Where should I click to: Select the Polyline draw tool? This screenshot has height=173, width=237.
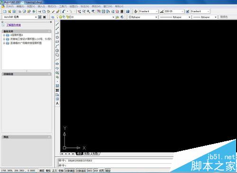[x=57, y=33]
